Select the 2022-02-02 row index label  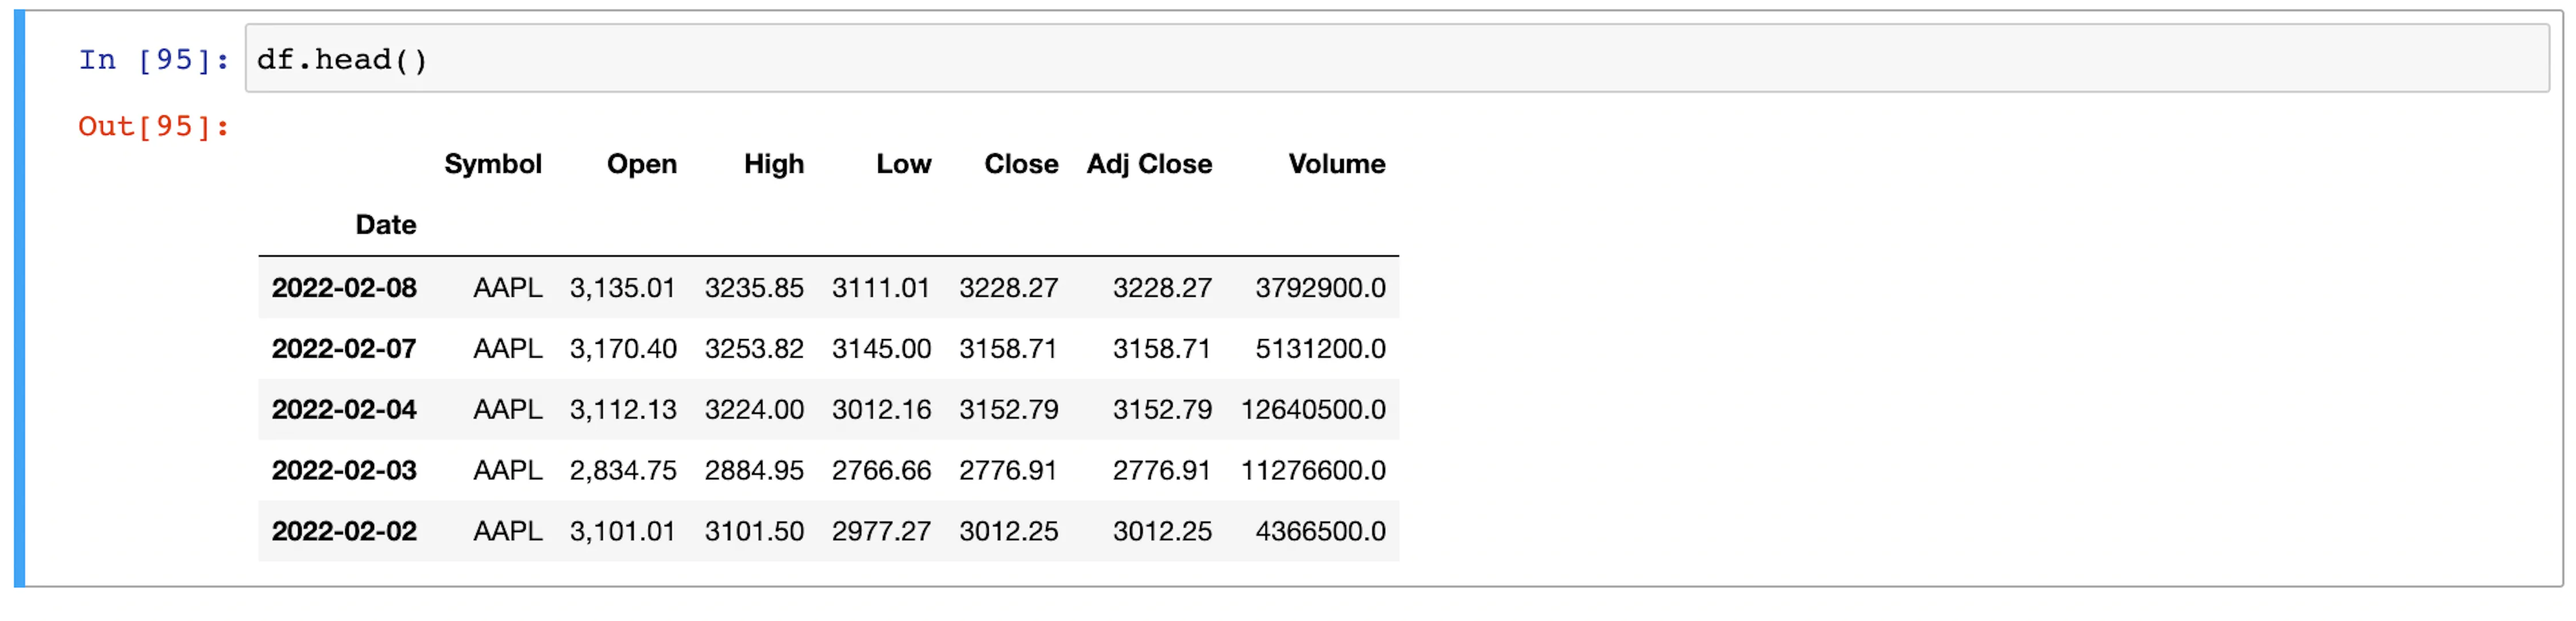point(344,532)
